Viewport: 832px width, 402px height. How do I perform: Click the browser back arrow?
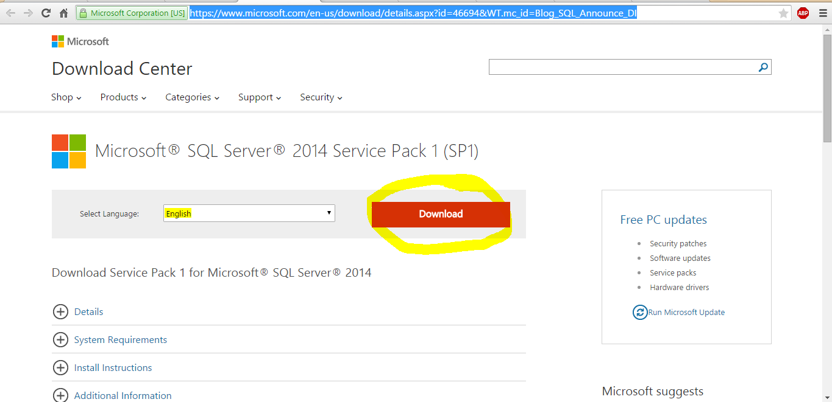pyautogui.click(x=10, y=13)
